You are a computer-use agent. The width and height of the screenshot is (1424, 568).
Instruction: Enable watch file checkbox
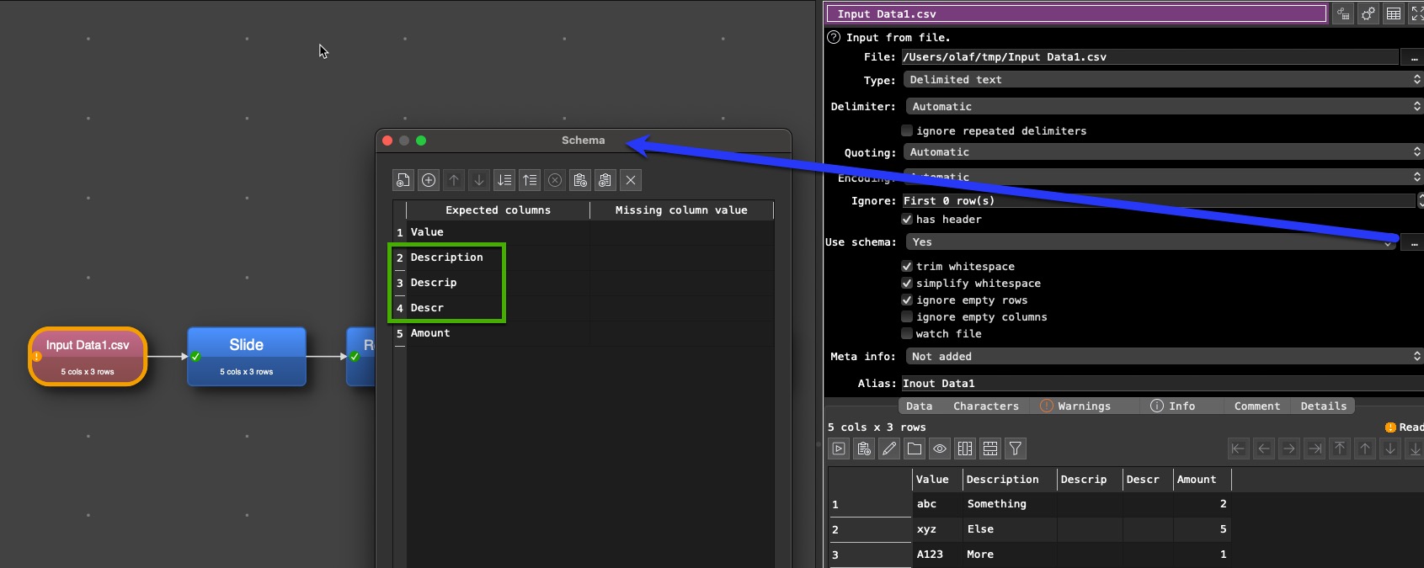click(907, 333)
